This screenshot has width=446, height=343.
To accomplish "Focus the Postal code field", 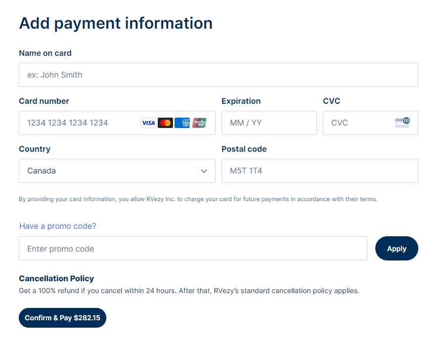I will [319, 171].
